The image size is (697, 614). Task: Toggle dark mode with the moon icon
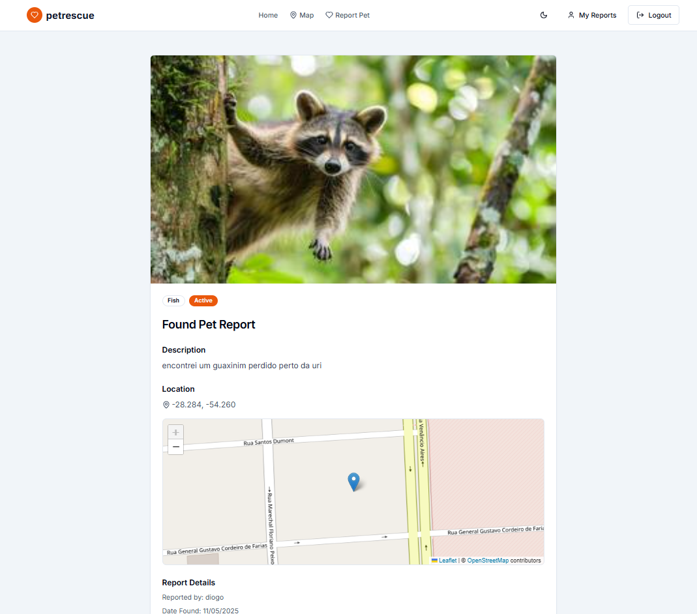click(544, 15)
